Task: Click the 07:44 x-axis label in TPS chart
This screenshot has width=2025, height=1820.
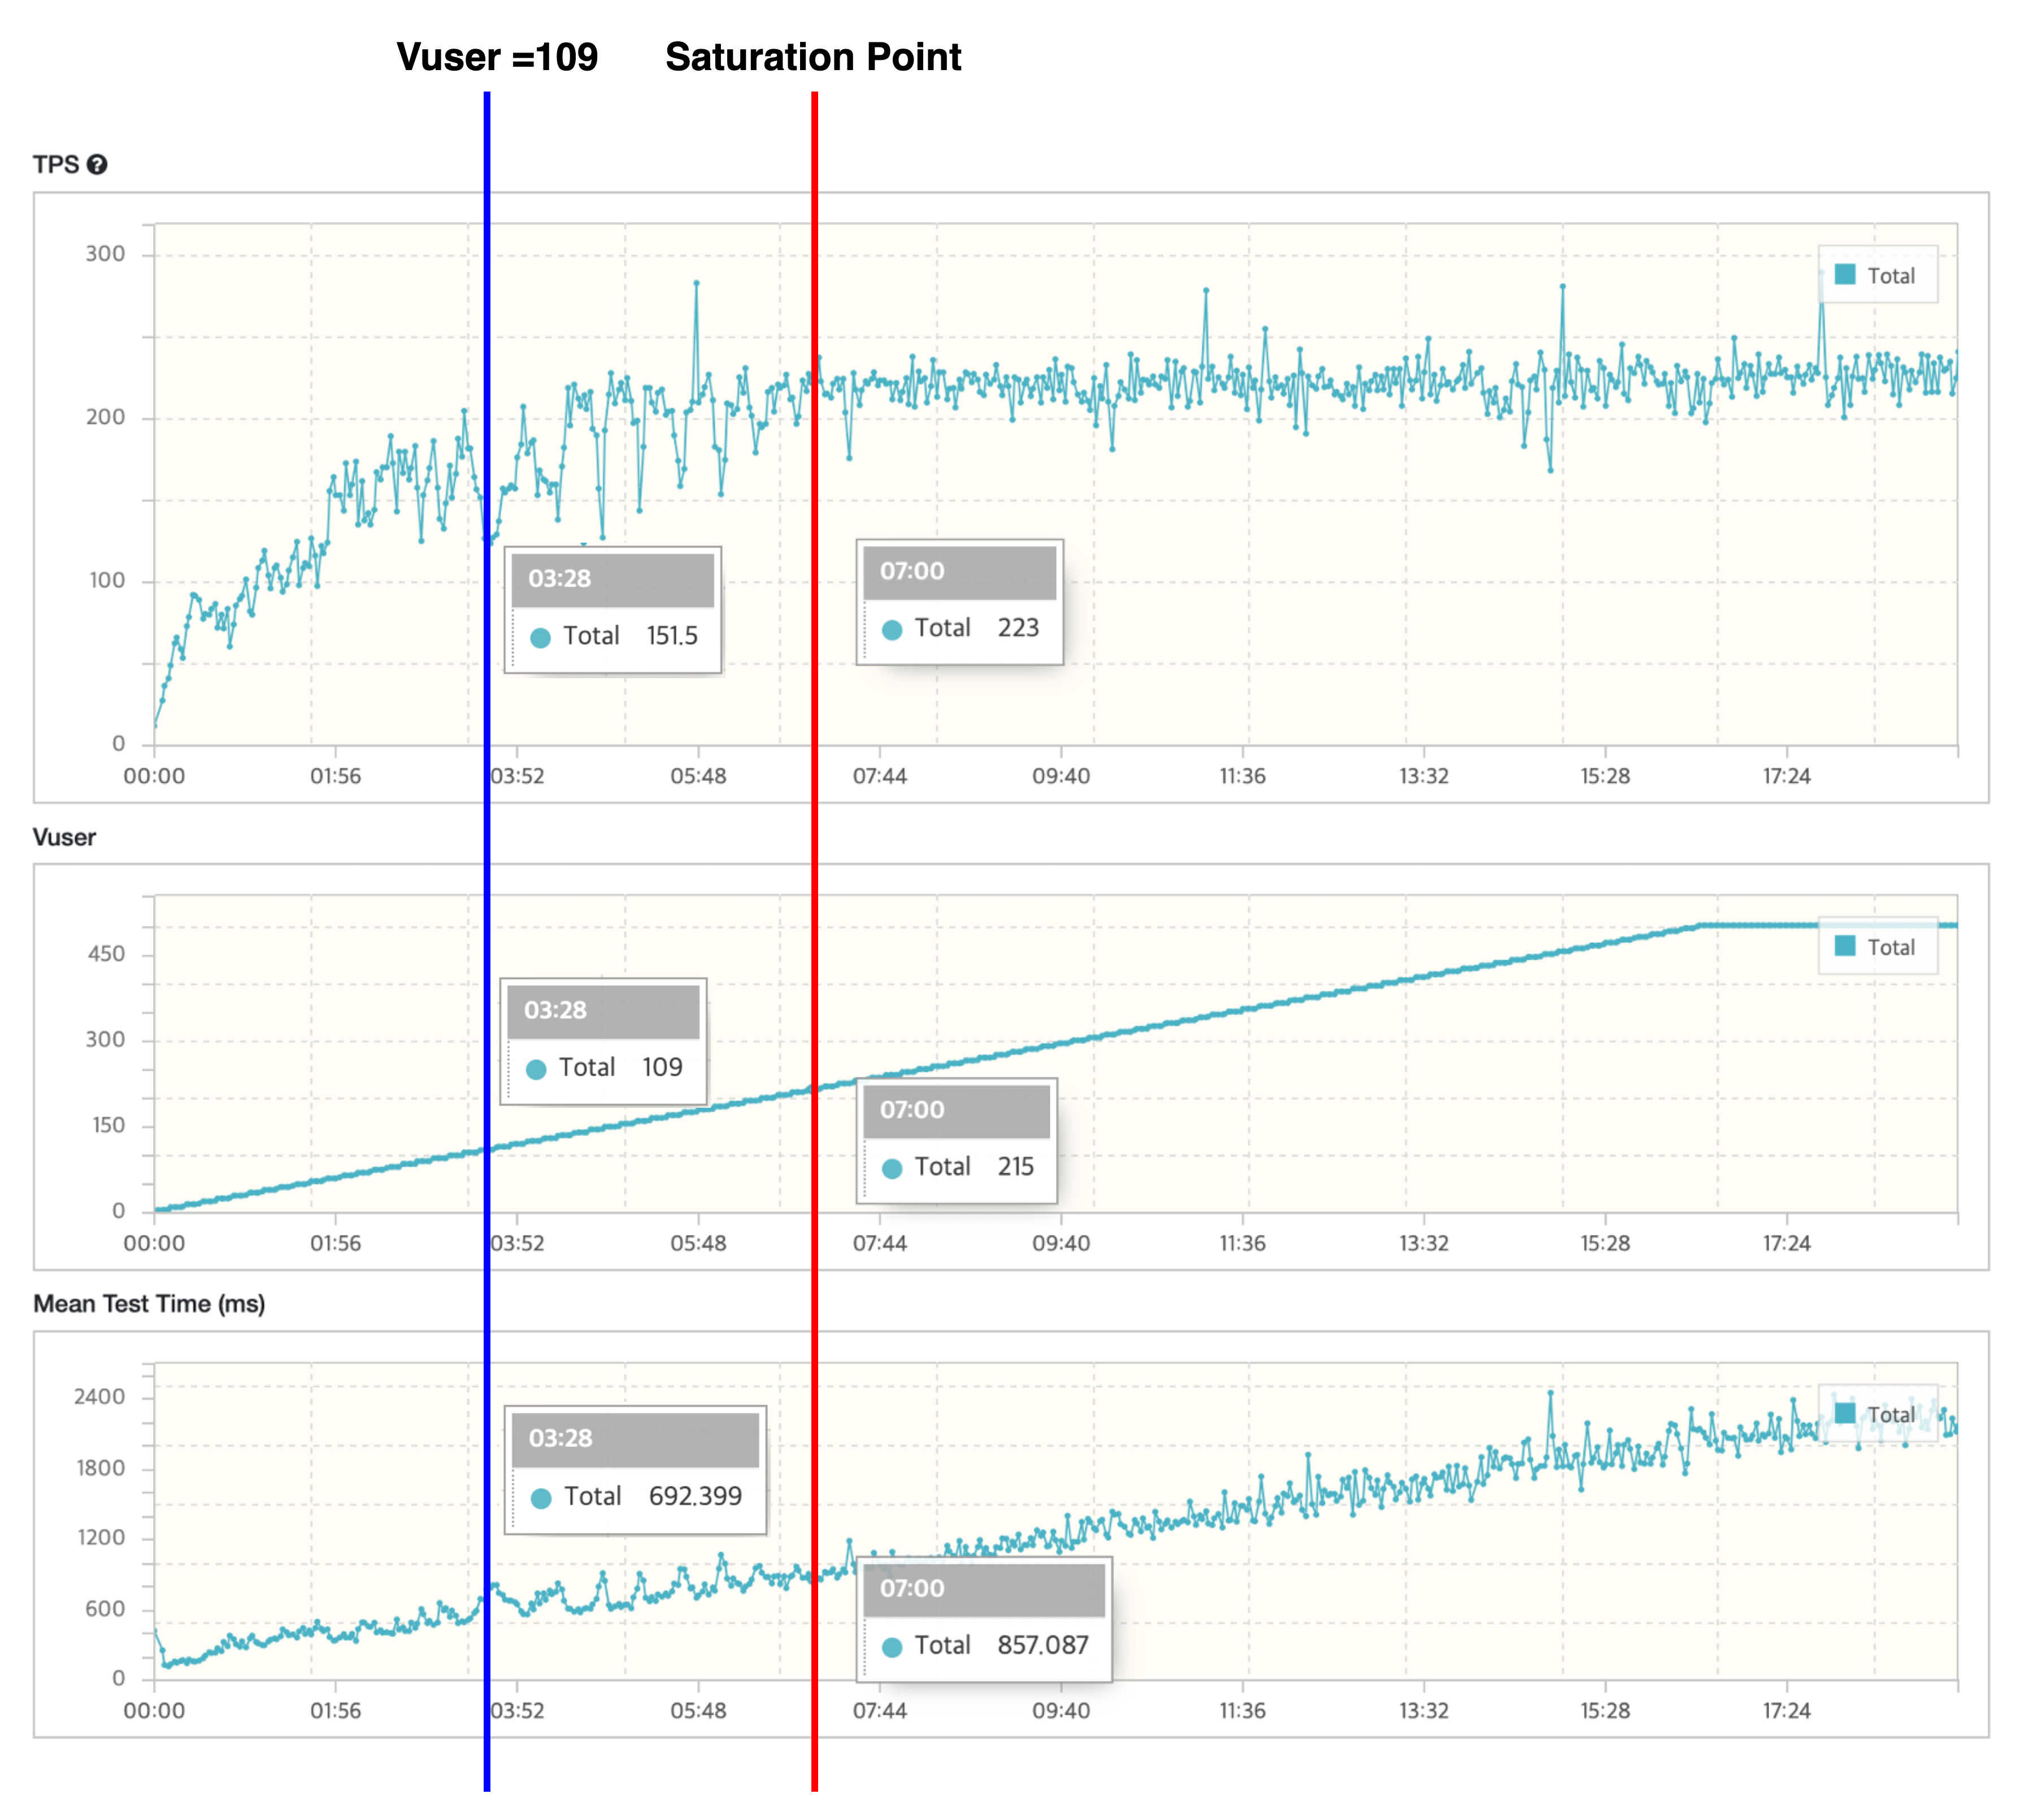Action: click(880, 776)
